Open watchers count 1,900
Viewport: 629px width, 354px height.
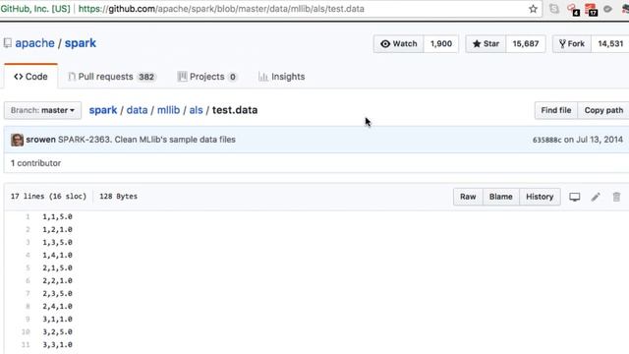pos(441,43)
